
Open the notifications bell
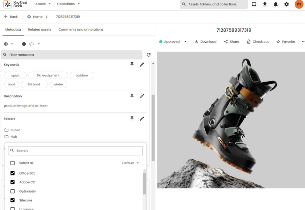point(276,4)
